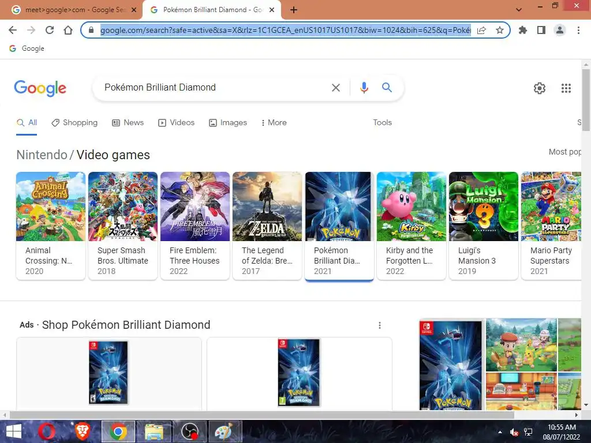Share this page from the address bar
The width and height of the screenshot is (591, 443).
481,30
